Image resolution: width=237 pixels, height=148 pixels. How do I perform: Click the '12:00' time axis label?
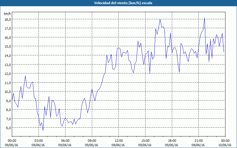click(x=119, y=141)
